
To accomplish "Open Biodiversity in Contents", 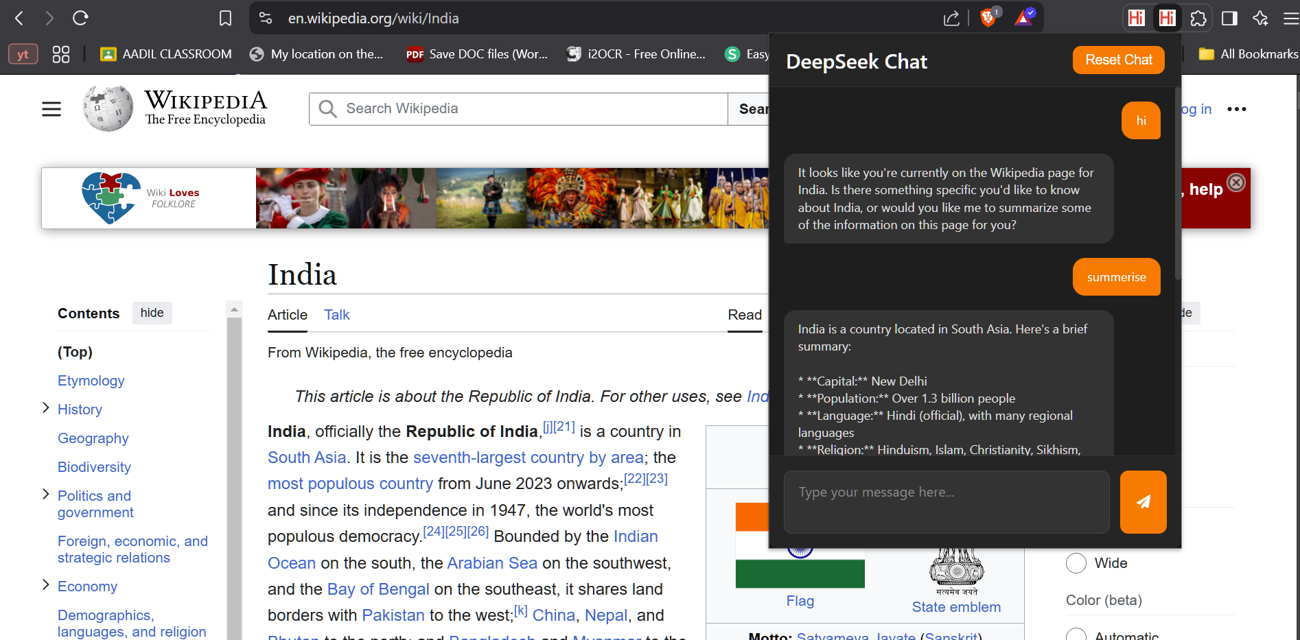I will pos(94,467).
